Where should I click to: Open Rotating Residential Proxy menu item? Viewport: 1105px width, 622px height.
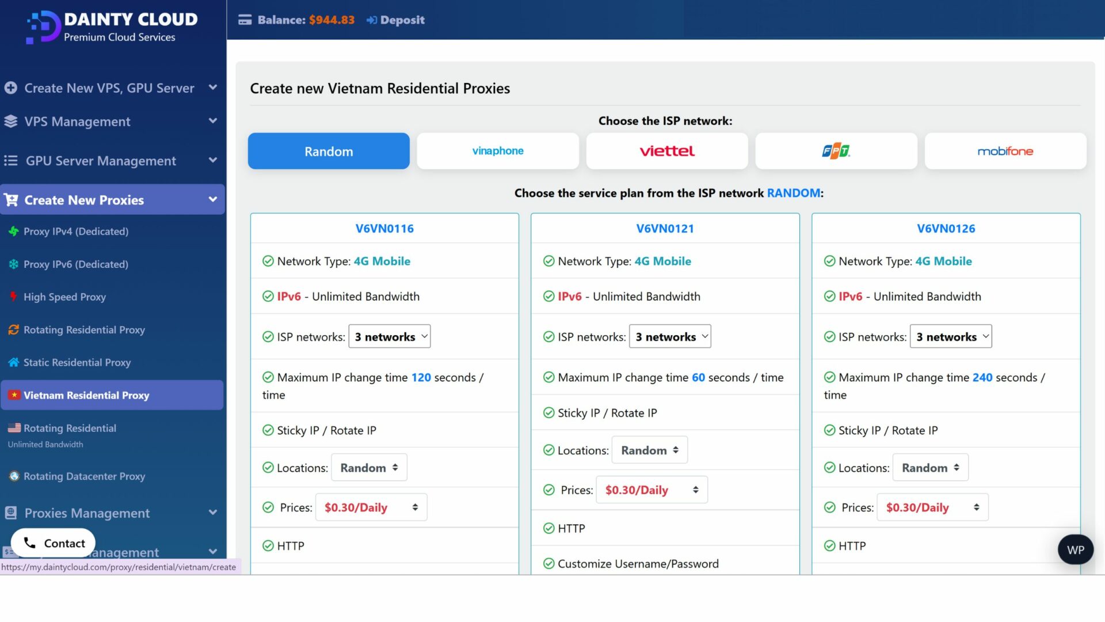(112, 330)
